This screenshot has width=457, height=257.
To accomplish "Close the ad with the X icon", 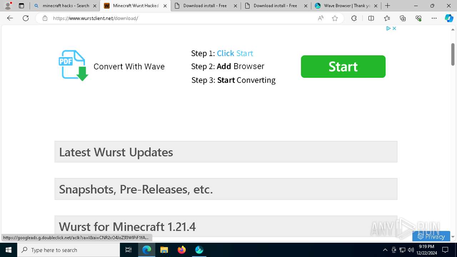I will point(394,28).
